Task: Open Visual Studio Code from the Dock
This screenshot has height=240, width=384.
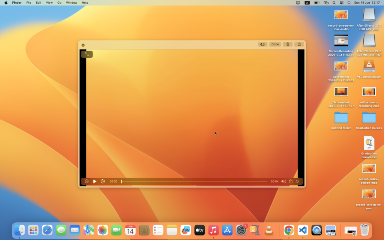Action: coord(303,230)
